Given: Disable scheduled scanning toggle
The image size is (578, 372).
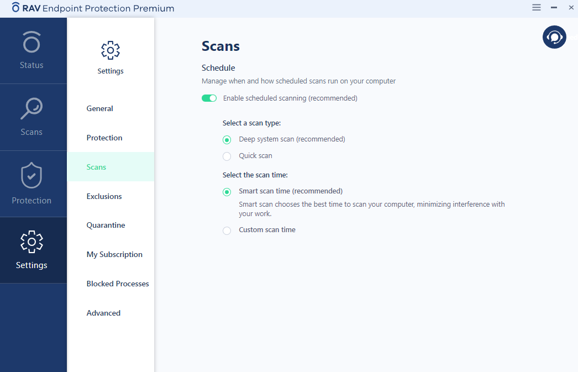Looking at the screenshot, I should 209,98.
